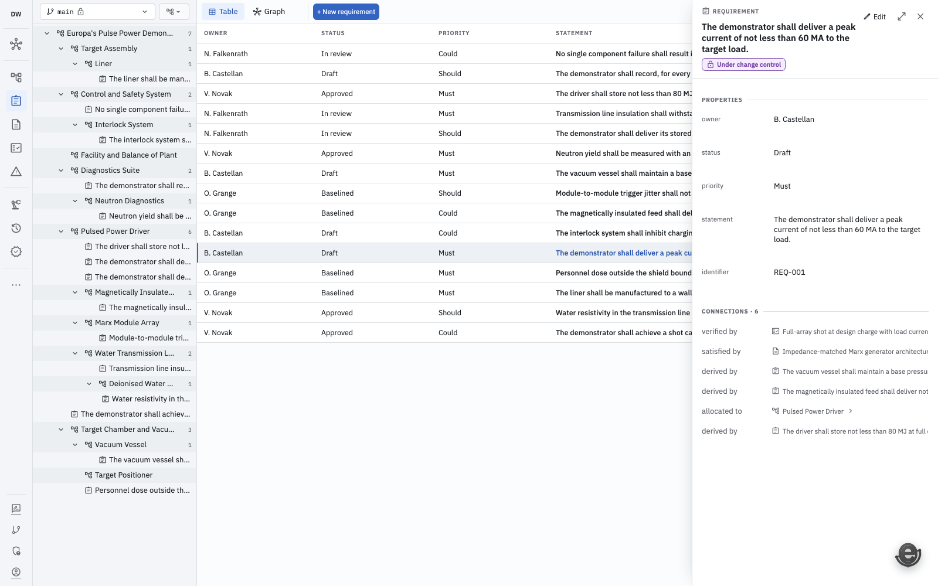Select the requirements clipboard icon in the sidebar

pos(16,101)
